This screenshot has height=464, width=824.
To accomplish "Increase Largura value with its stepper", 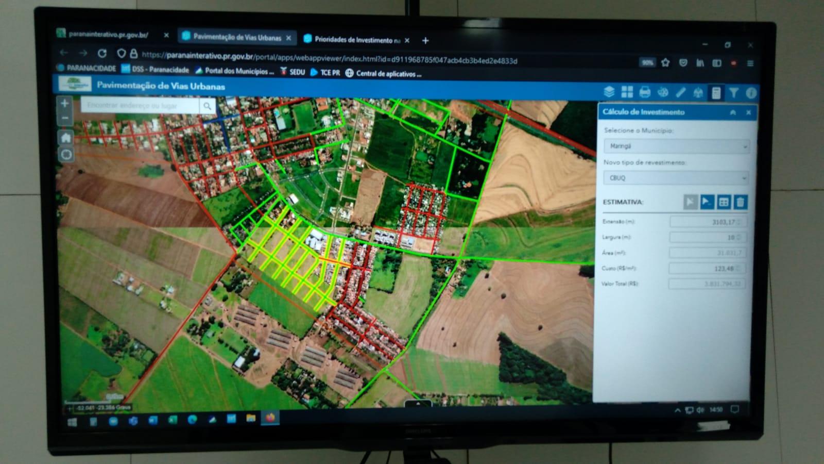I will tap(739, 235).
